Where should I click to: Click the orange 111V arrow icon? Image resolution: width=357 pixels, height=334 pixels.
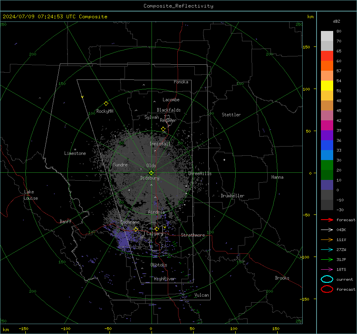point(327,239)
